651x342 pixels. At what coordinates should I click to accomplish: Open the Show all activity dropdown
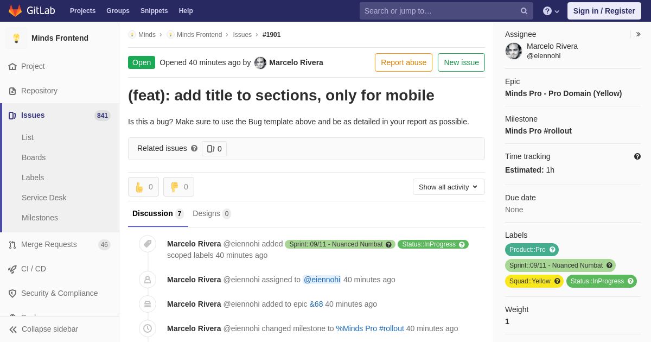(x=449, y=187)
